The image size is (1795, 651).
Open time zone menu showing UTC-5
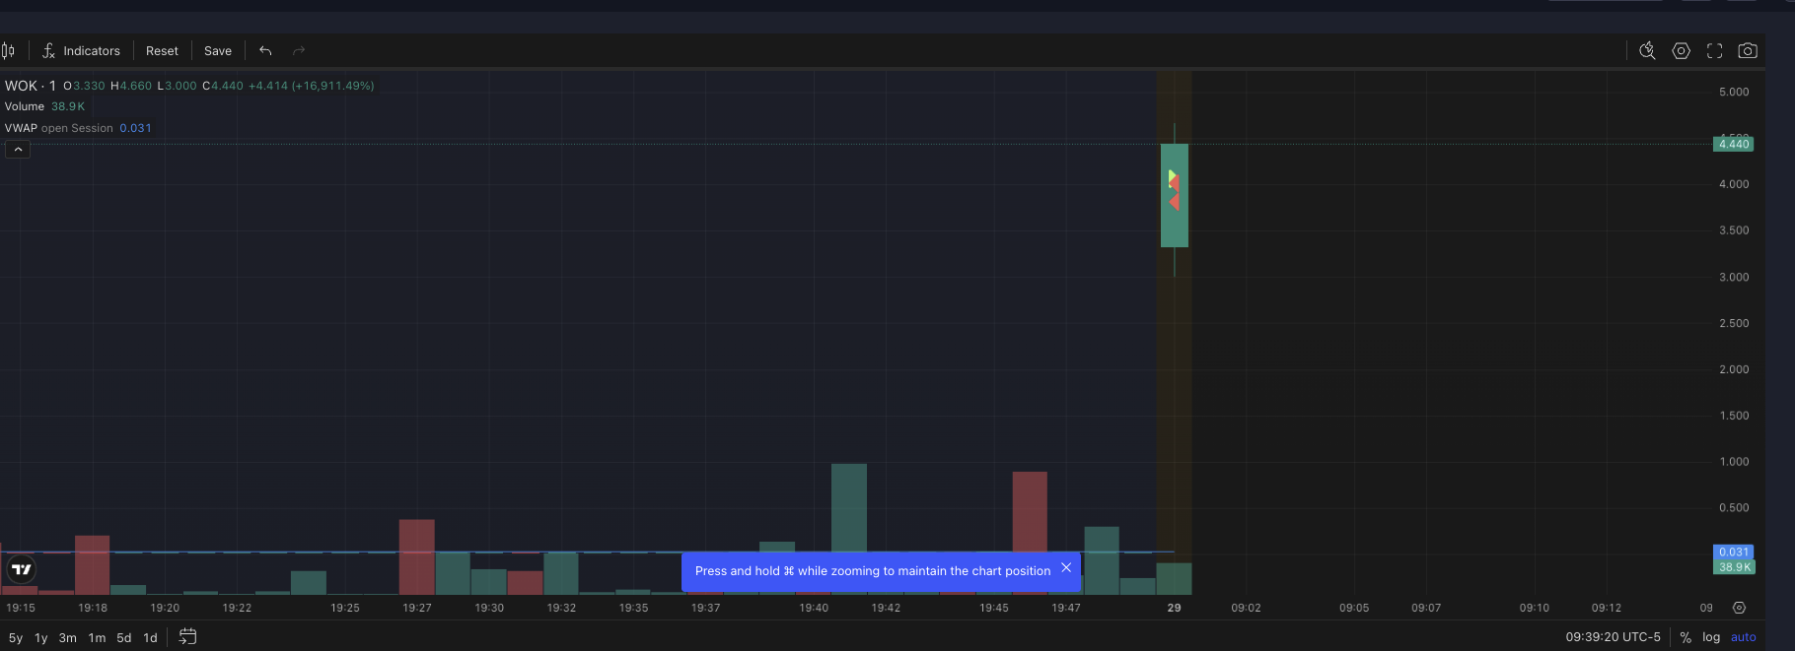1613,637
